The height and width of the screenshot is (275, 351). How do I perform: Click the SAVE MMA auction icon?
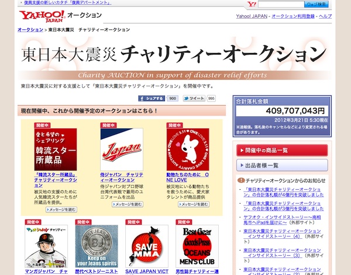point(143,246)
